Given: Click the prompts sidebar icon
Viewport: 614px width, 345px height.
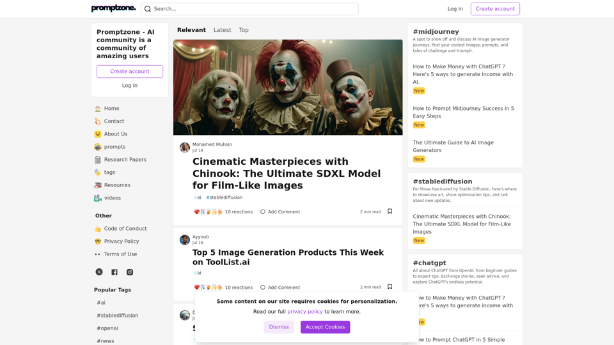Looking at the screenshot, I should (97, 147).
